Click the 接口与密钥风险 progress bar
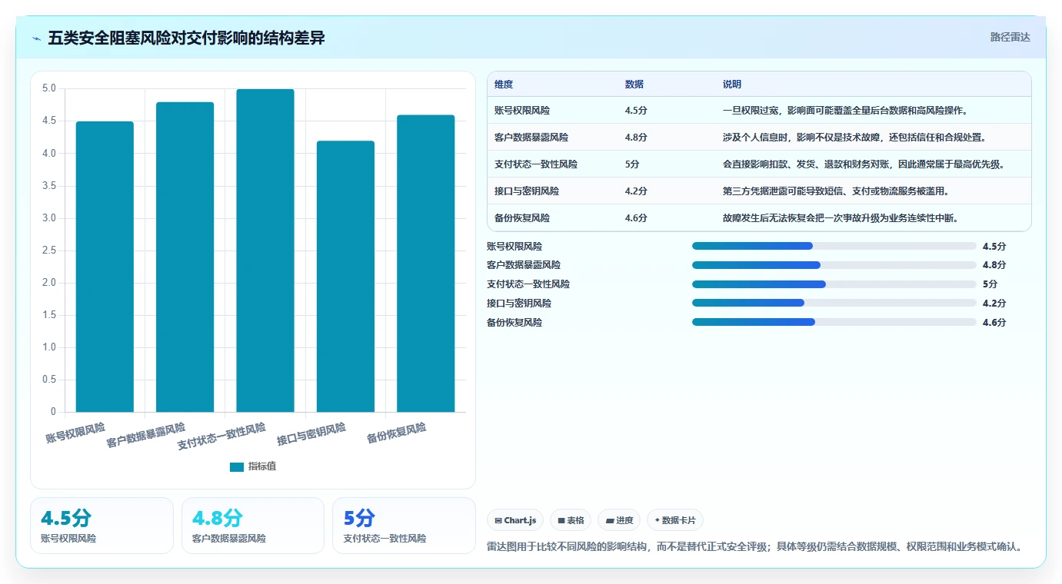This screenshot has height=584, width=1062. pyautogui.click(x=834, y=304)
